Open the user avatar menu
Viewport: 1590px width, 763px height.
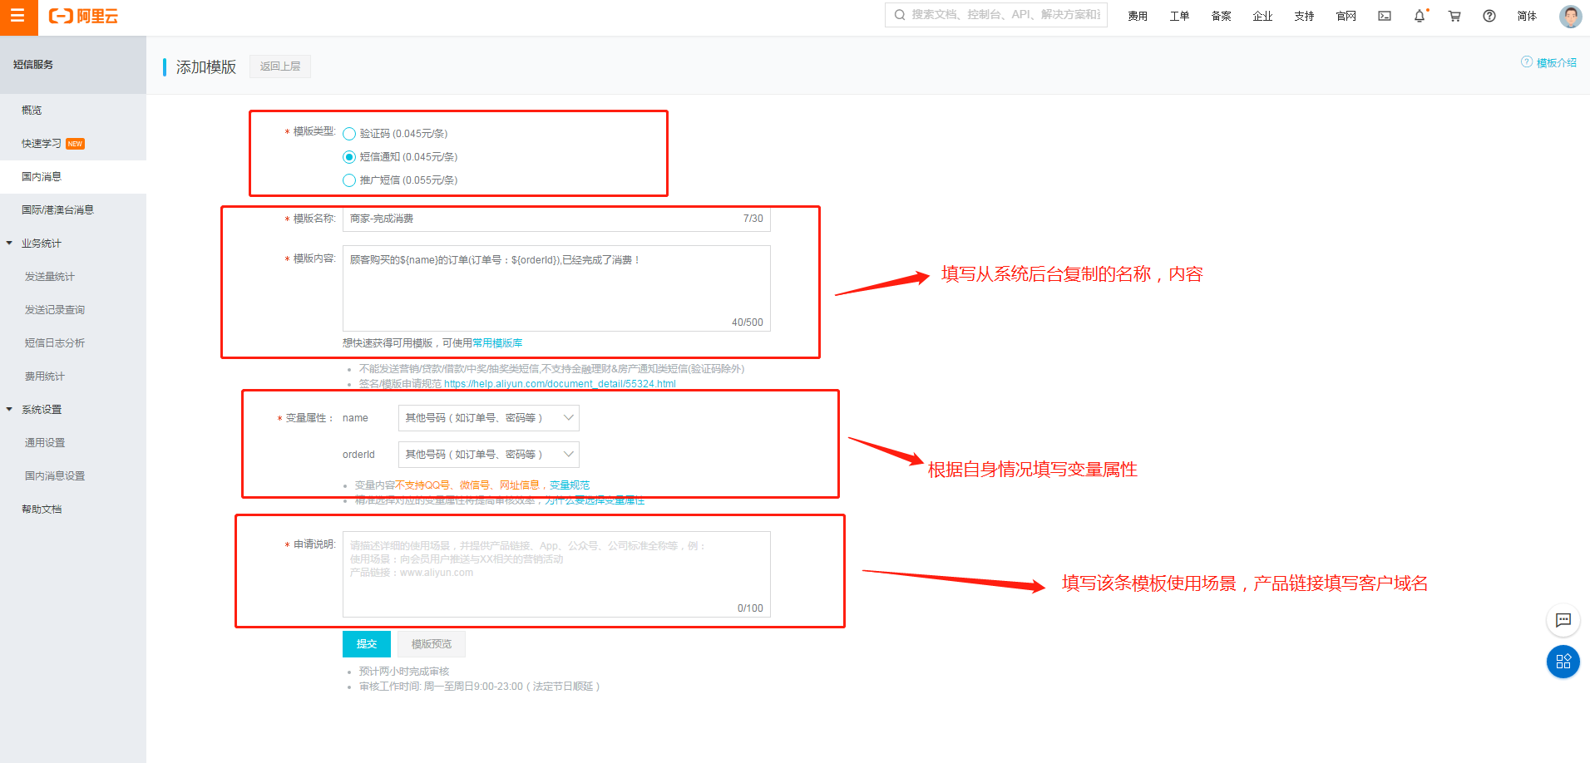pyautogui.click(x=1570, y=16)
